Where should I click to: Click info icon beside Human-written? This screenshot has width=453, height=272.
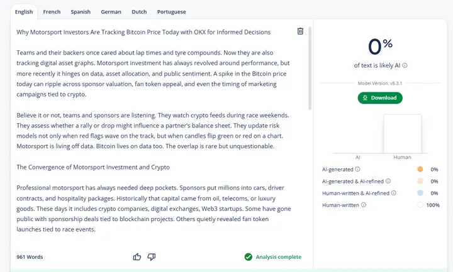(364, 205)
